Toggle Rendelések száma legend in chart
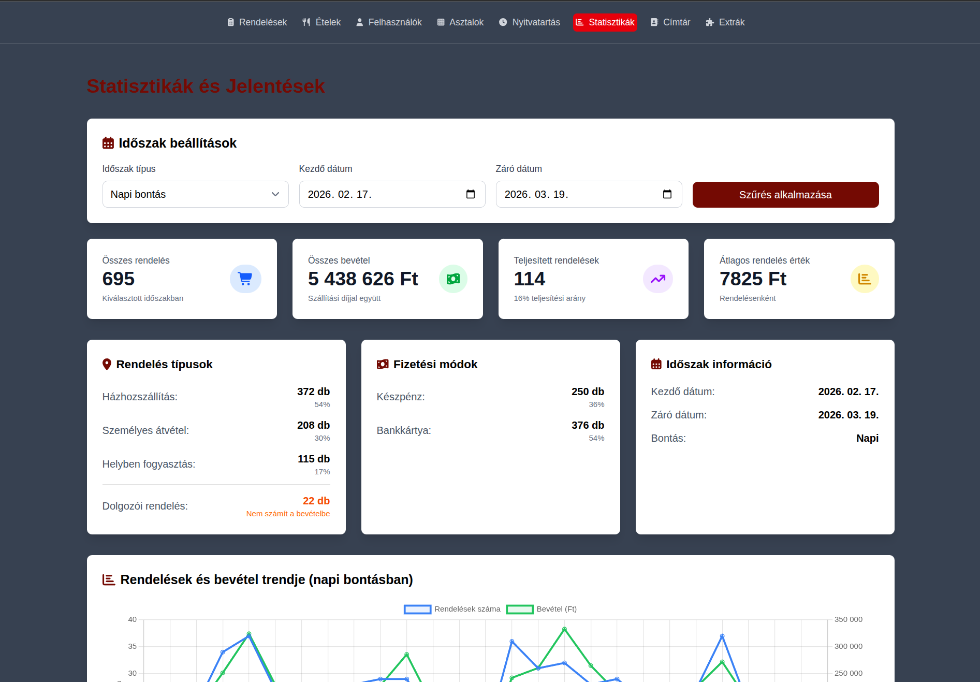980x682 pixels. [452, 609]
